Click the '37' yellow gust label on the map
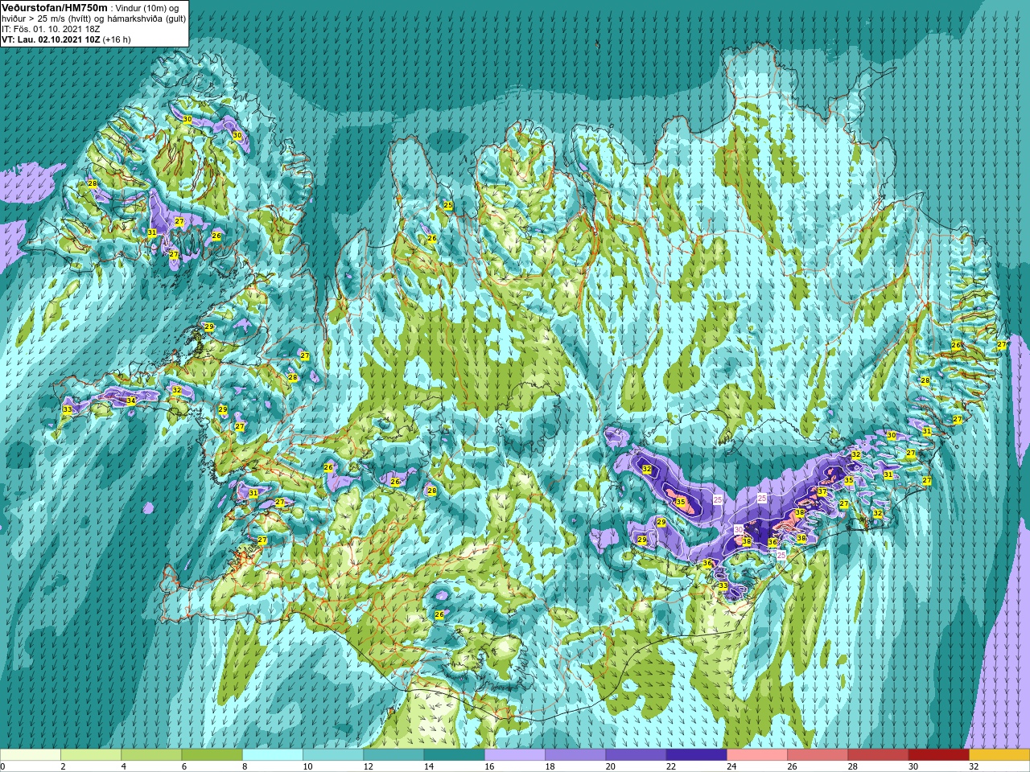Image resolution: width=1030 pixels, height=772 pixels. tap(822, 491)
